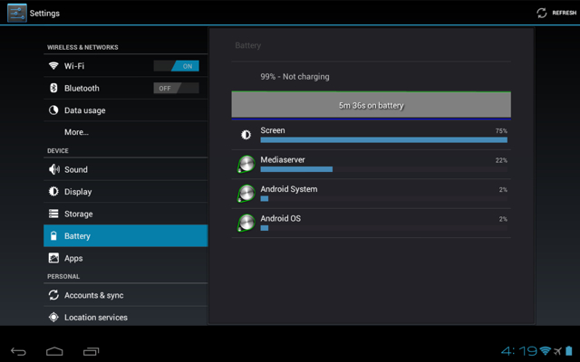Tap the REFRESH label
580x362 pixels.
point(564,13)
